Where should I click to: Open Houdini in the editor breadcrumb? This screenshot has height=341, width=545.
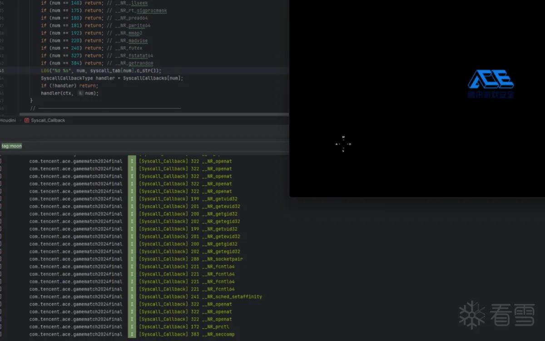[x=8, y=120]
